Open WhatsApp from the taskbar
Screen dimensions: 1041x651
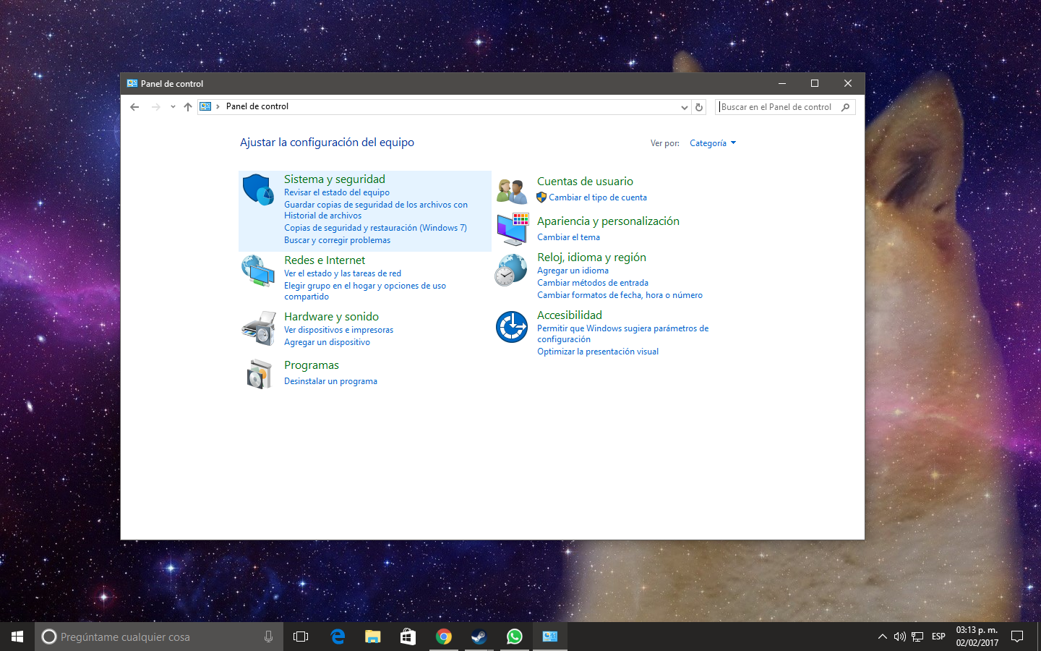coord(514,637)
